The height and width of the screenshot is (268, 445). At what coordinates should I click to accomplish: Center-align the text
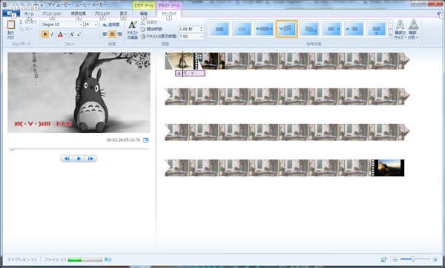point(113,34)
